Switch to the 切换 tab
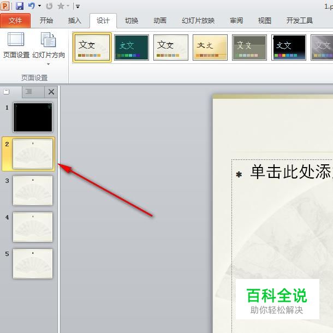 coord(132,21)
